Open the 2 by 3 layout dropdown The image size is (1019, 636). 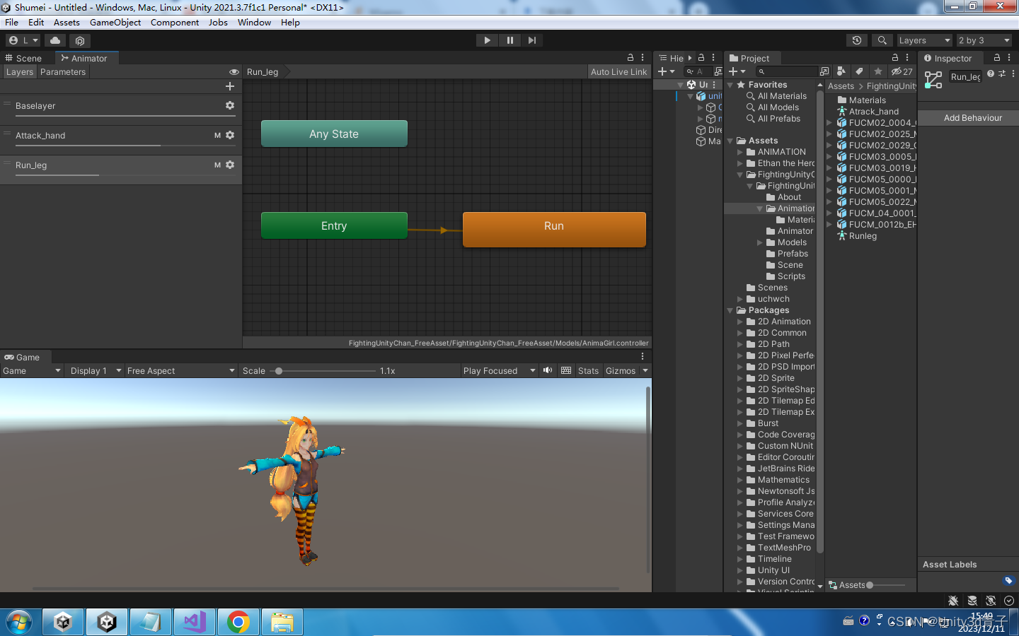[984, 40]
